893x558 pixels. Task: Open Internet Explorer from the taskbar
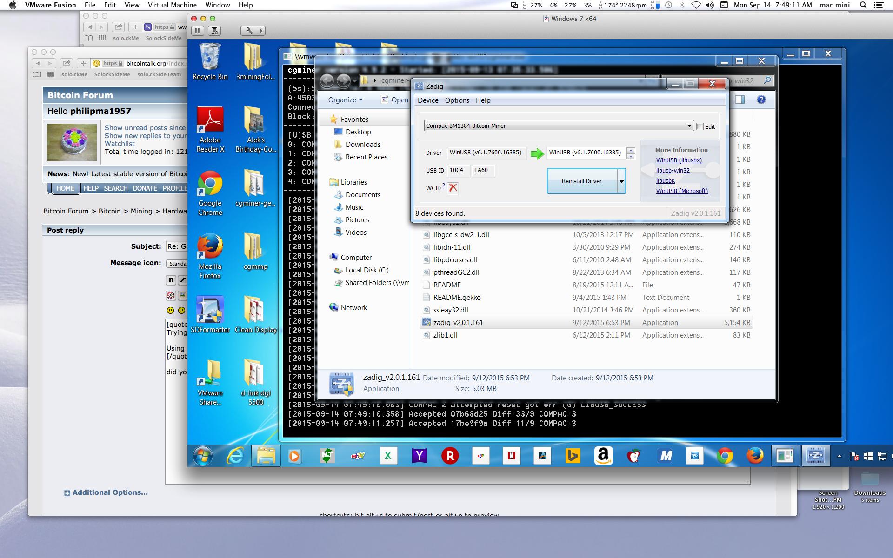click(x=235, y=456)
